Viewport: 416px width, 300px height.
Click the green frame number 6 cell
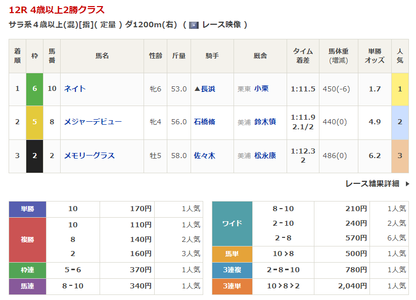coord(34,89)
